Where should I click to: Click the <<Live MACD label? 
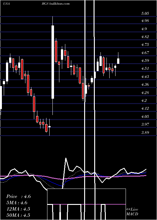[132, 212]
